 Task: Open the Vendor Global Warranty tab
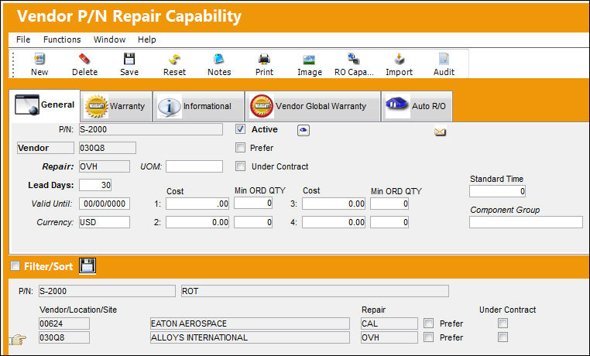tap(313, 106)
